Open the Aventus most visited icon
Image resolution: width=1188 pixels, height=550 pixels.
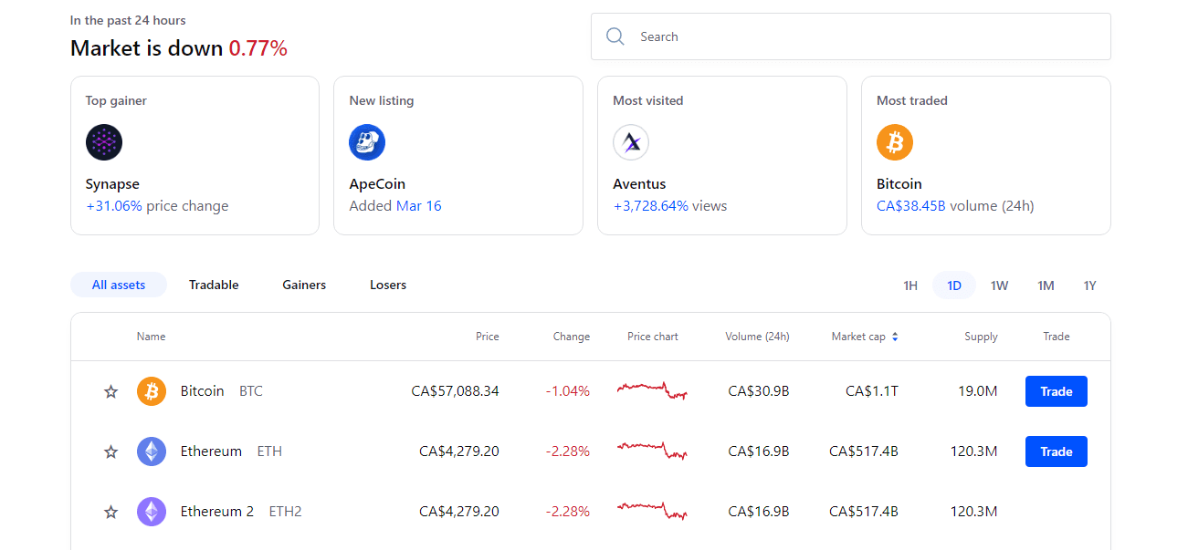[x=631, y=142]
